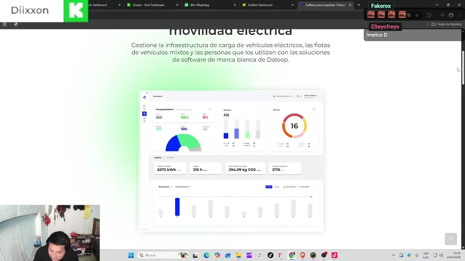Open the pink TikTok Studio taskbar icon
465x261 pixels.
coord(334,255)
